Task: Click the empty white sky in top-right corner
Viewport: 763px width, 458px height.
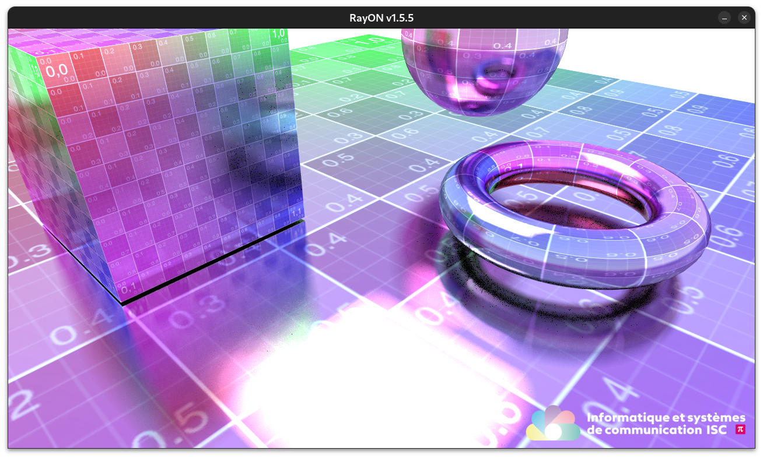Action: point(671,52)
